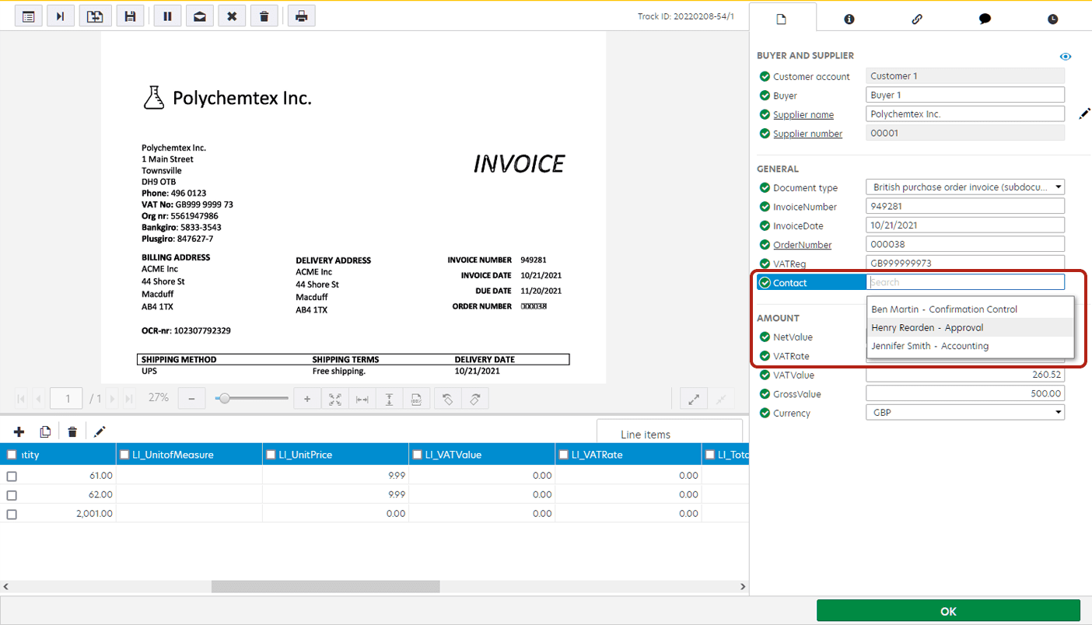The height and width of the screenshot is (625, 1092).
Task: Open the attachments link tab
Action: pos(917,19)
